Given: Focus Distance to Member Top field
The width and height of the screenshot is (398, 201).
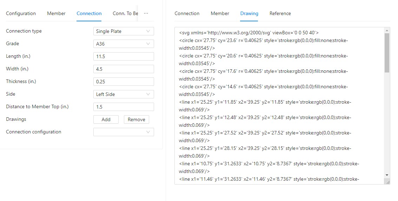Looking at the screenshot, I should coord(124,106).
